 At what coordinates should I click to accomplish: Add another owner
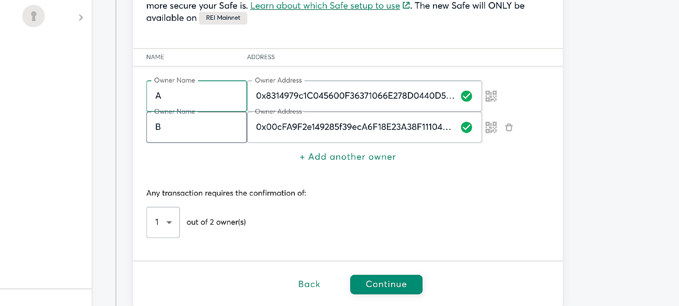(x=348, y=157)
